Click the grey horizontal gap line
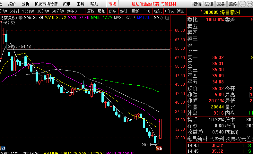253x154 pixels. (89, 49)
